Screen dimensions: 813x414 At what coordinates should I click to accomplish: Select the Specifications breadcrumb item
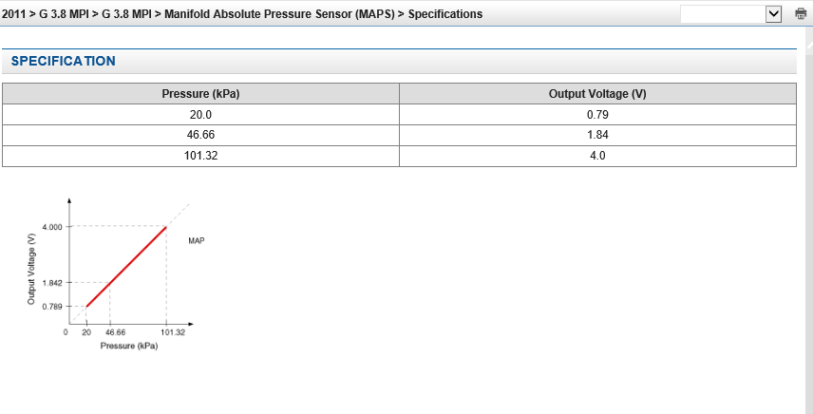pos(445,14)
